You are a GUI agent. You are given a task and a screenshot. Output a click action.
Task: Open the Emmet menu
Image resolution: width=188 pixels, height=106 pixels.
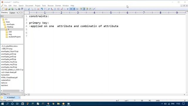(x=58, y=6)
